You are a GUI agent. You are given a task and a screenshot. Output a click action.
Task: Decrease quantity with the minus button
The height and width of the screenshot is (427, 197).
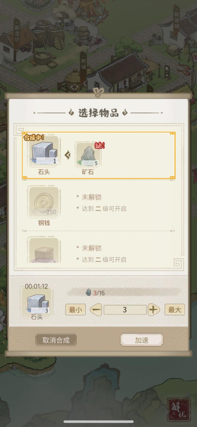pyautogui.click(x=96, y=310)
